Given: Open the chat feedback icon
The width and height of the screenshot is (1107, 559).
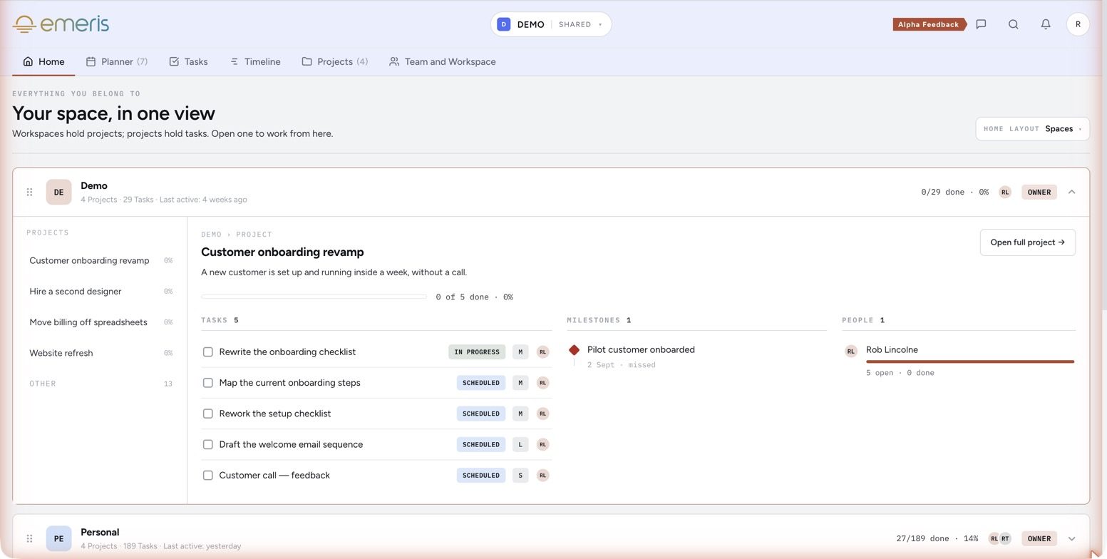Looking at the screenshot, I should click(981, 24).
